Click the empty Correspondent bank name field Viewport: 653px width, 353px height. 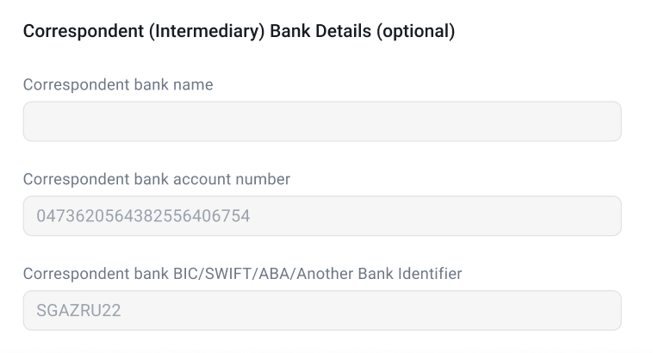(x=321, y=121)
